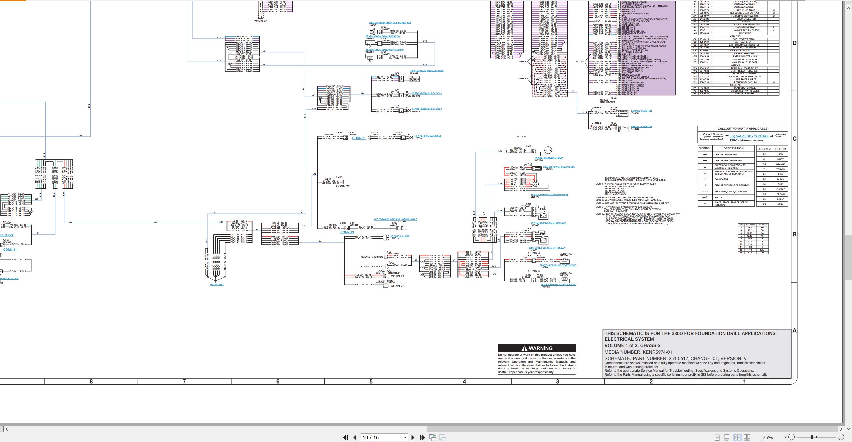Click the CONN 3 label

coord(534,253)
